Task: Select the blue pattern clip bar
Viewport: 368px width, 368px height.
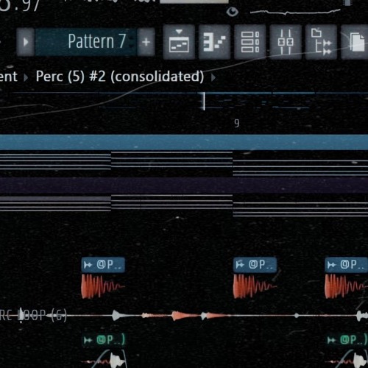Action: pyautogui.click(x=184, y=142)
